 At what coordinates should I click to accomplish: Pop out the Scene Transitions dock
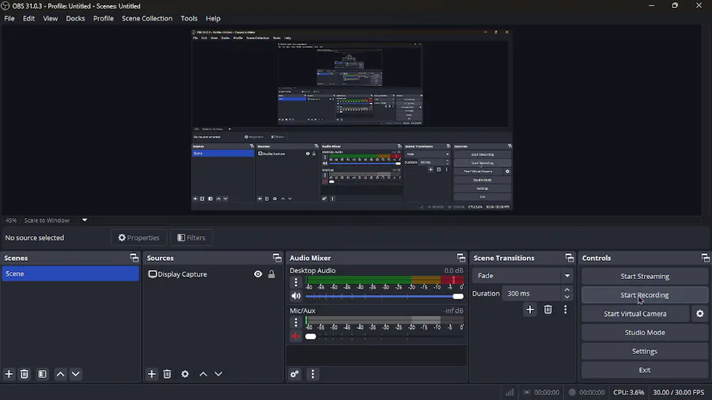(x=570, y=258)
